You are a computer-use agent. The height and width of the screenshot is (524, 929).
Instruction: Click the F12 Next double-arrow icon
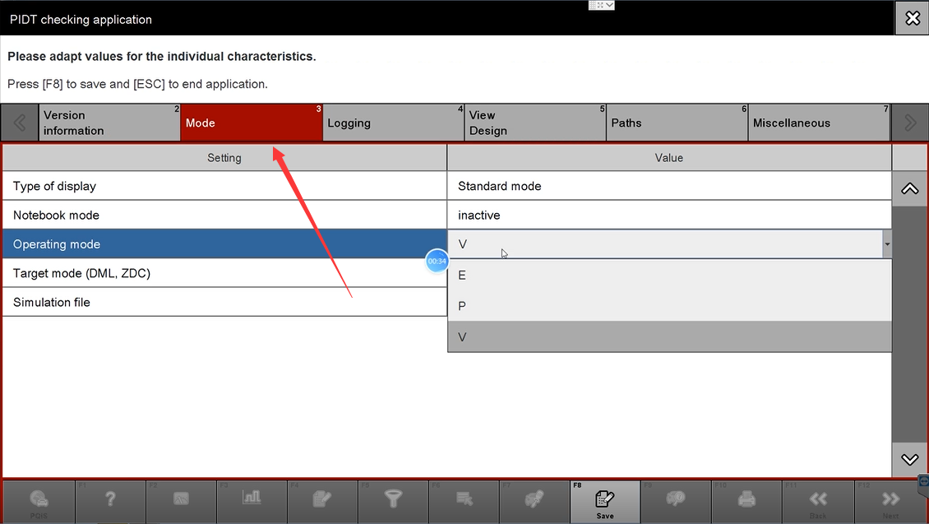(x=890, y=500)
